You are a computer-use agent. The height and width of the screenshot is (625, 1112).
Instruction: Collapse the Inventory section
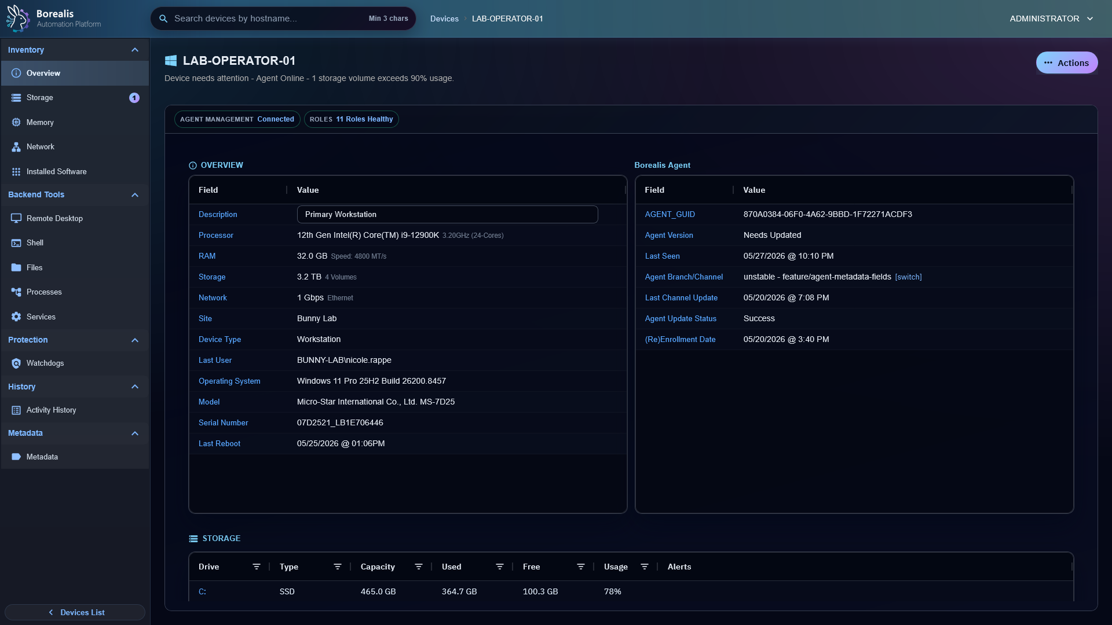click(x=135, y=50)
